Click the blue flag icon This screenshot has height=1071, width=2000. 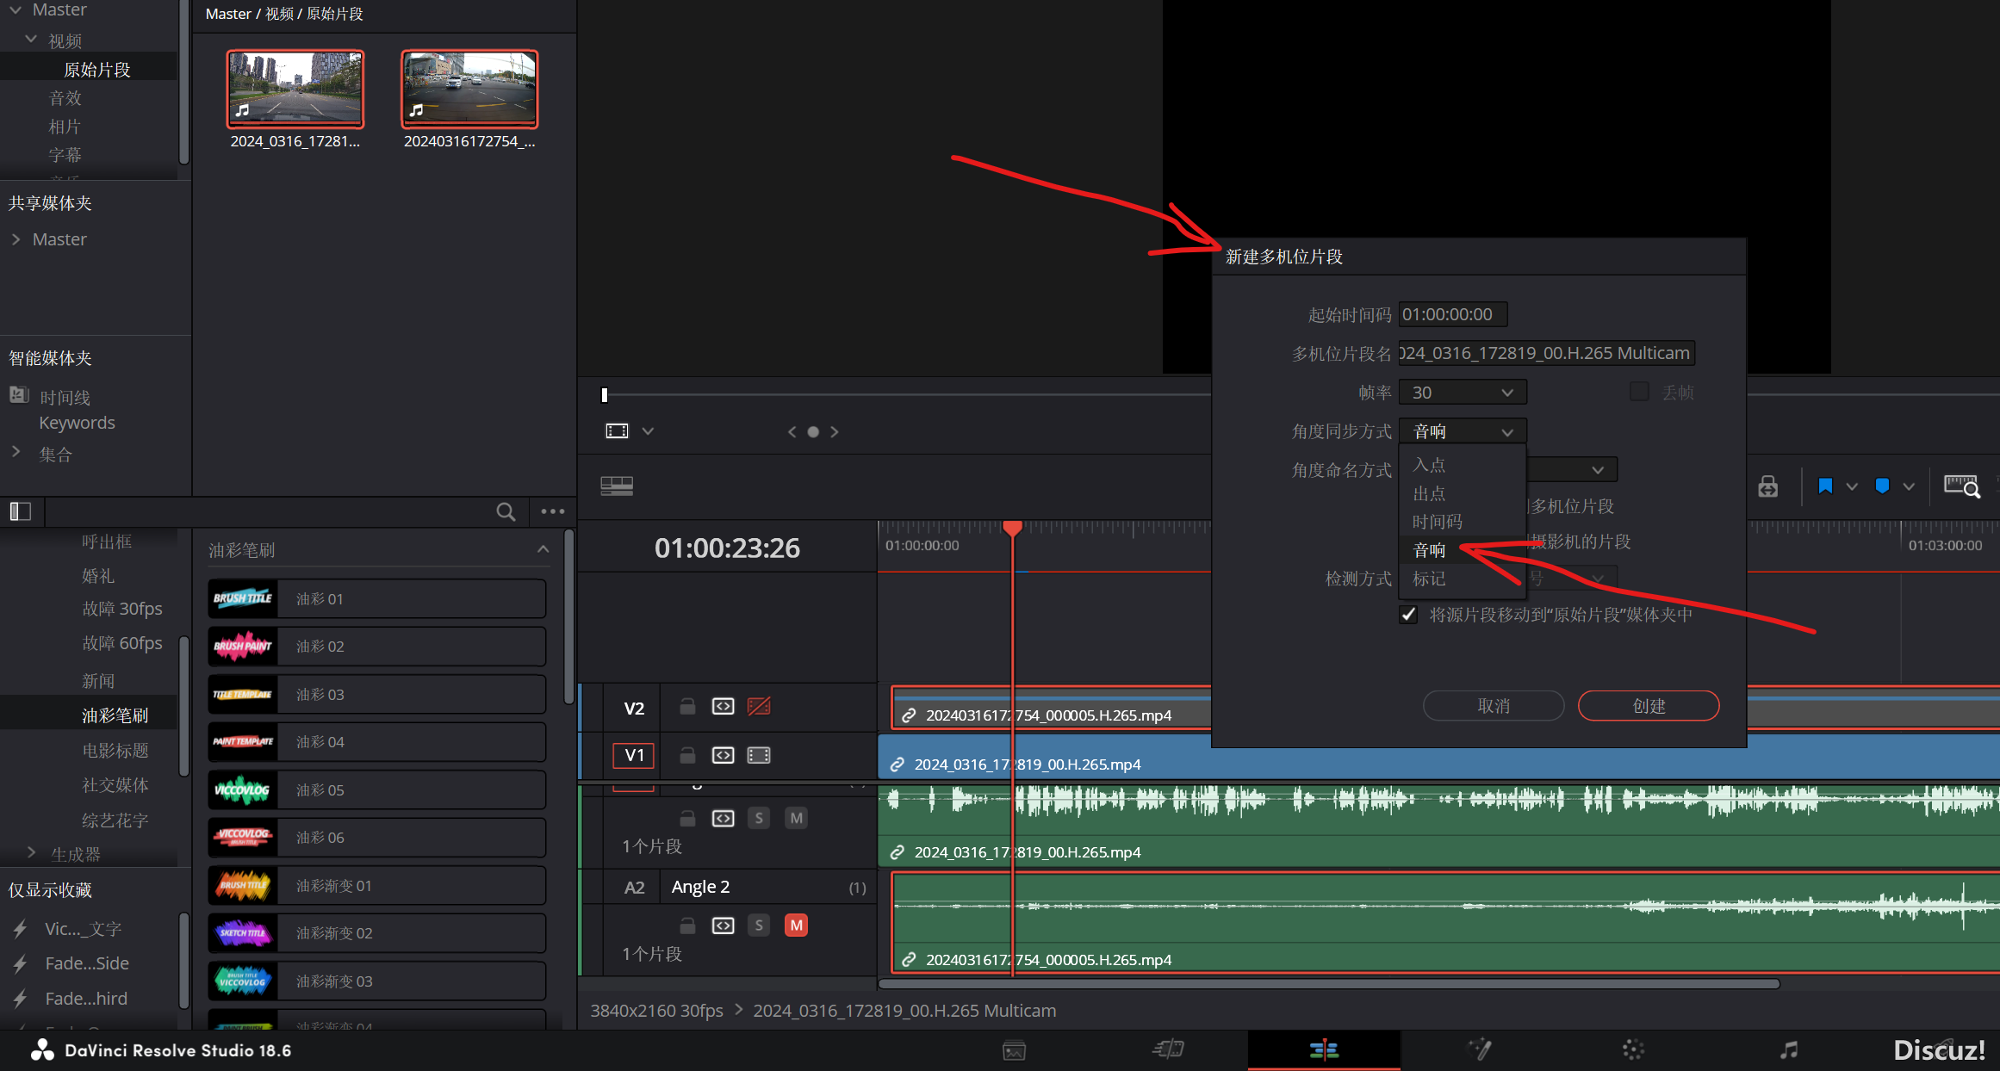(1825, 486)
